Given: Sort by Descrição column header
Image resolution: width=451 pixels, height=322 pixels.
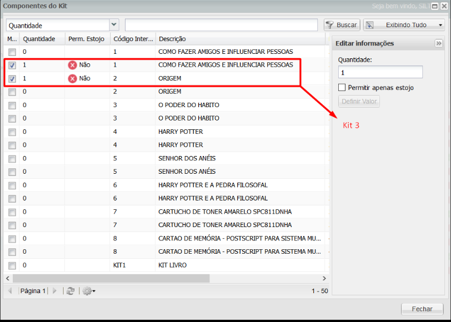Looking at the screenshot, I should click(x=240, y=39).
